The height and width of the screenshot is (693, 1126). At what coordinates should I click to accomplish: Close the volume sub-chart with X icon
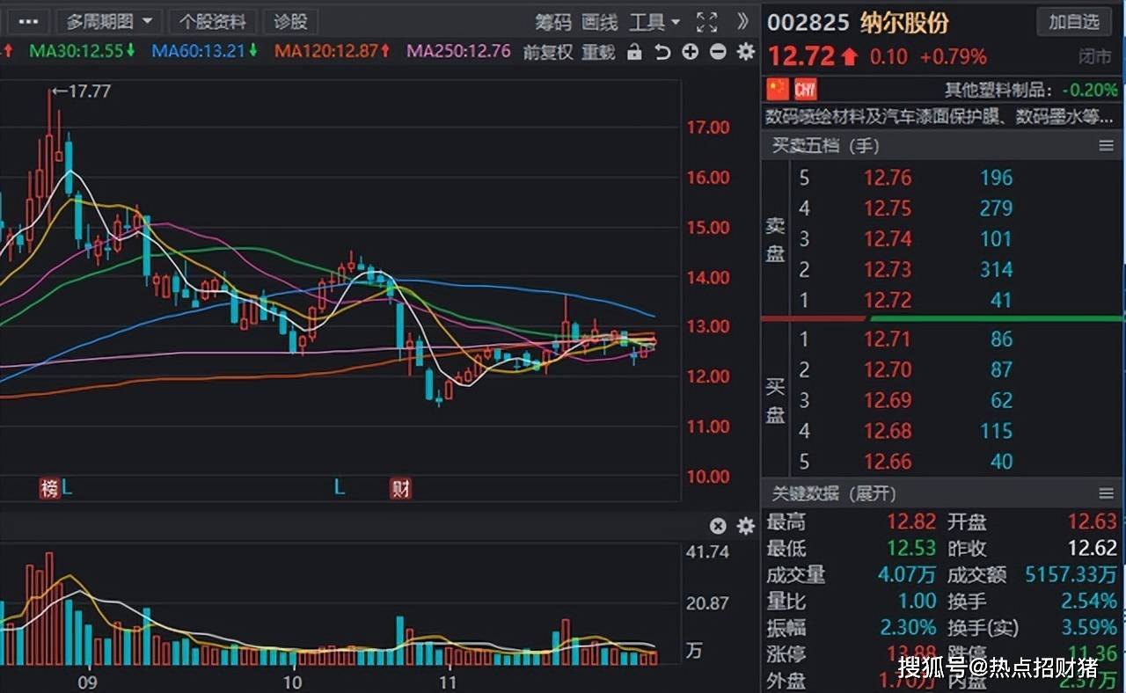718,526
